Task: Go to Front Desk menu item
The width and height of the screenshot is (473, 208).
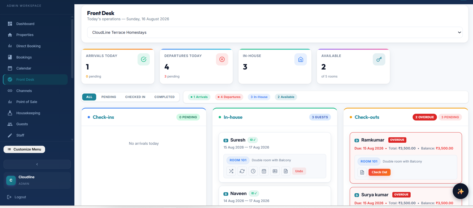Action: [35, 79]
